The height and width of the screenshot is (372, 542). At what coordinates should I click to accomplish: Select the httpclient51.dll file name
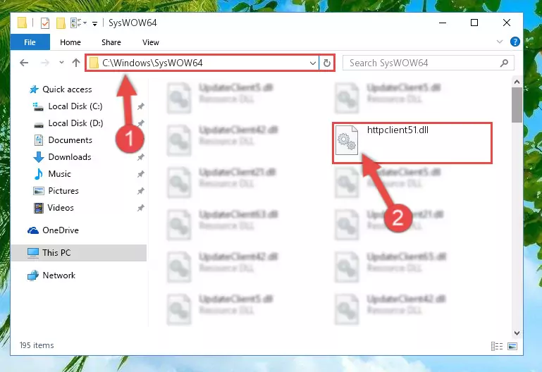[398, 130]
